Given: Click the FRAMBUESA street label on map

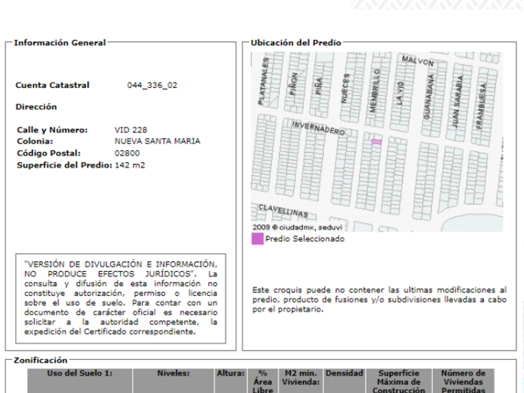Looking at the screenshot, I should [x=481, y=106].
